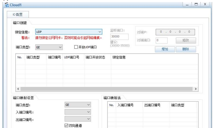Viewport: 215px width, 128px height.
Task: Close the Cloud1 window
Action: (205, 5)
